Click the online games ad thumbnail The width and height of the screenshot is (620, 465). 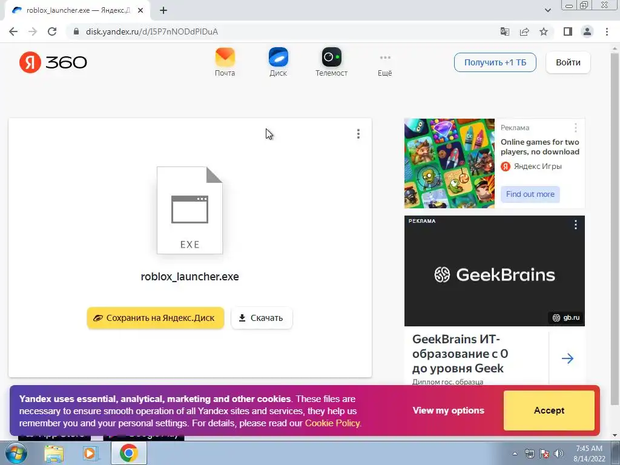(449, 163)
